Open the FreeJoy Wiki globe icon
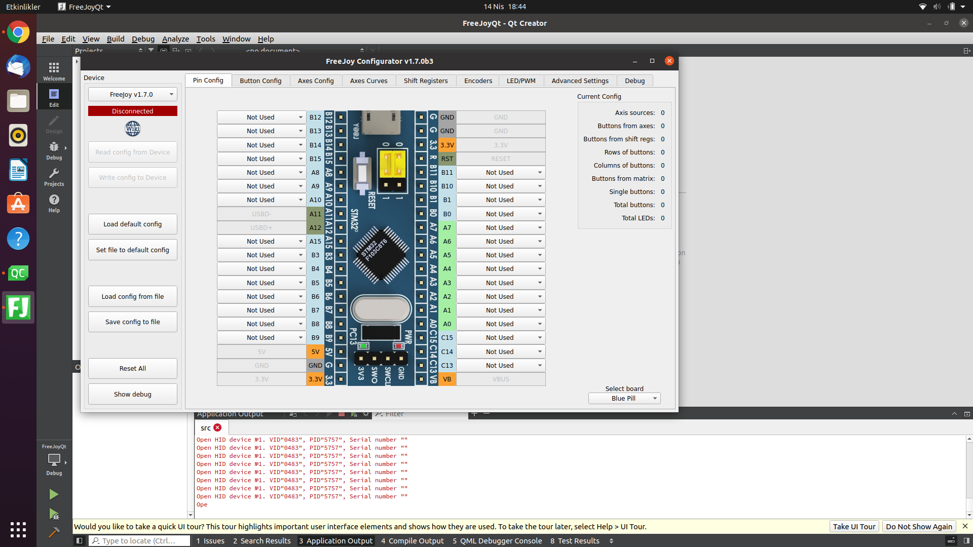Image resolution: width=973 pixels, height=547 pixels. [132, 128]
